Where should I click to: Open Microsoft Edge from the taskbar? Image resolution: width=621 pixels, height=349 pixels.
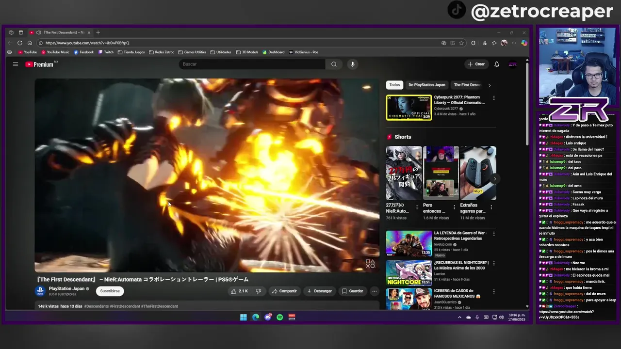pos(256,317)
